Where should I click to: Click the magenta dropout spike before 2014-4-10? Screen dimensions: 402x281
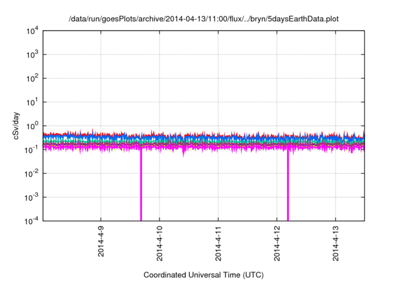(141, 184)
